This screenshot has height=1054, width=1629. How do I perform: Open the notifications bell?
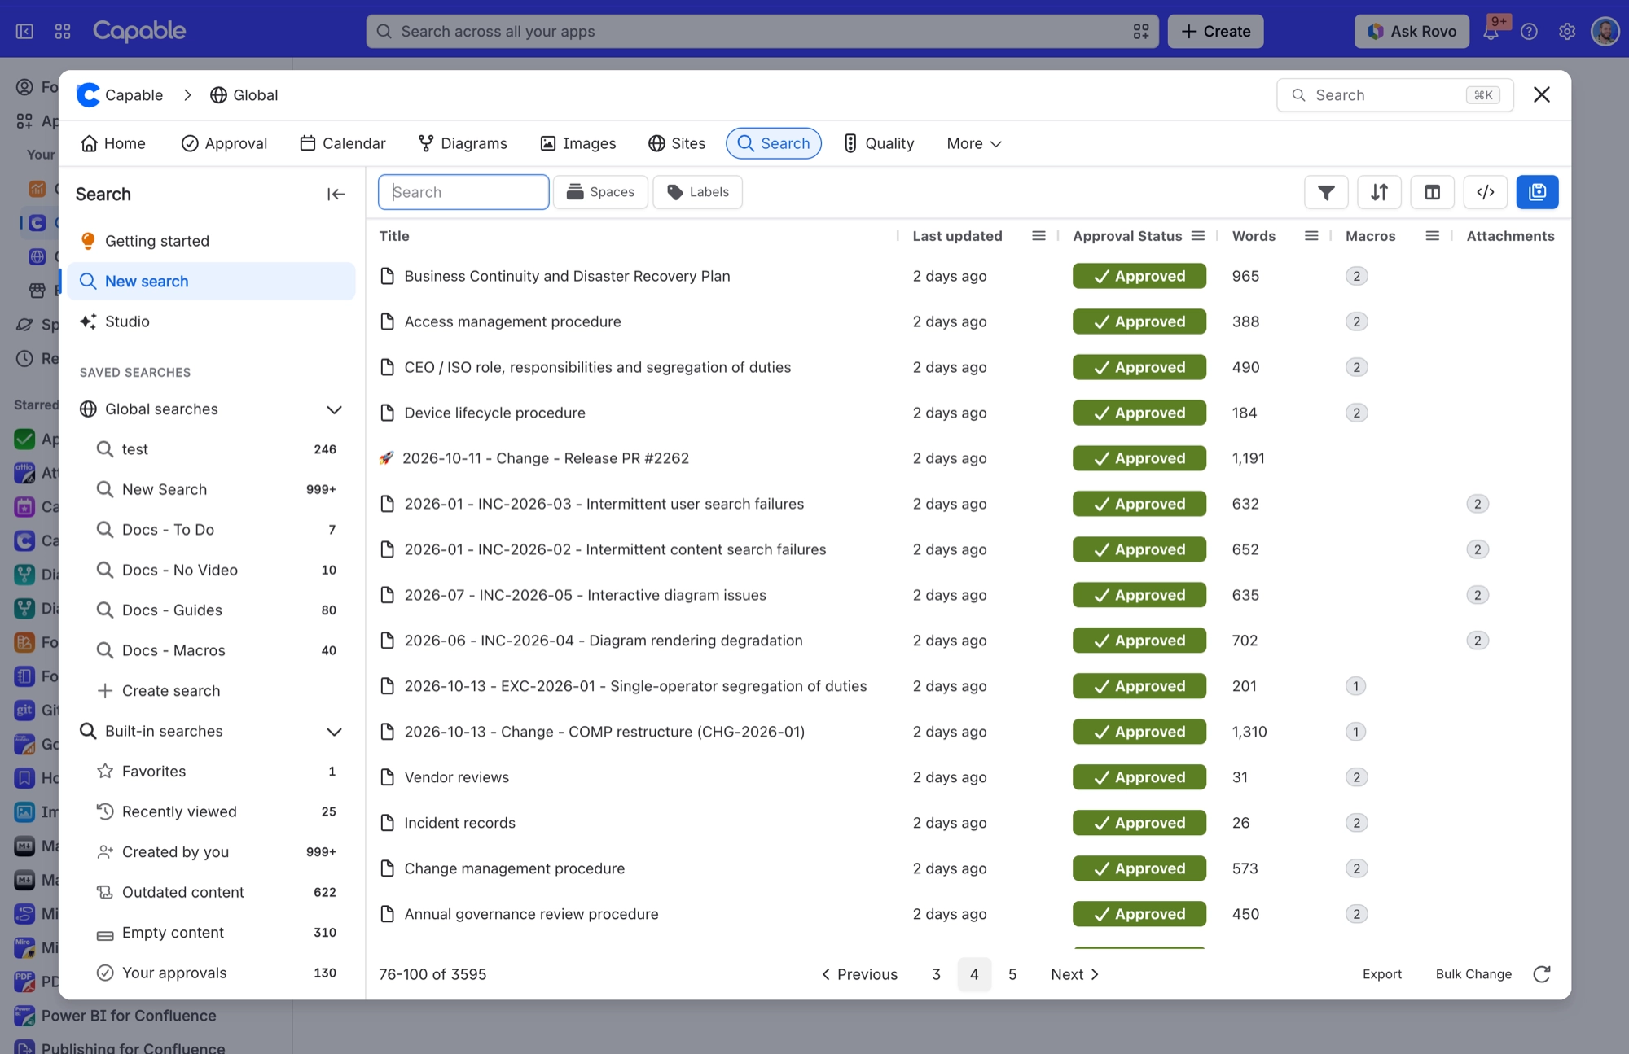(x=1491, y=32)
